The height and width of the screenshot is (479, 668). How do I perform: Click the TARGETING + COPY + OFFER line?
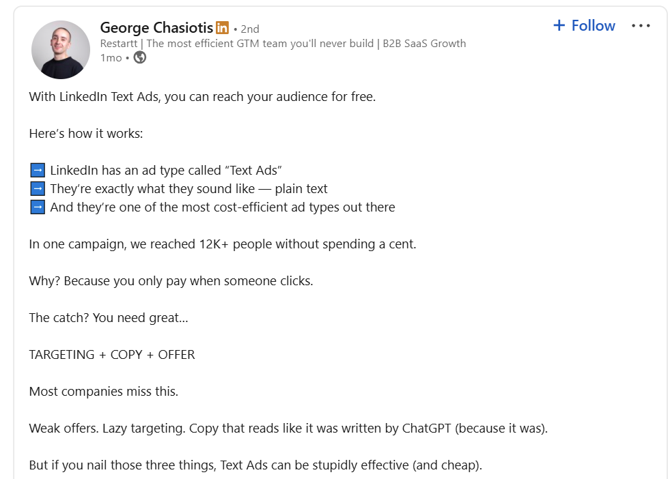tap(112, 354)
